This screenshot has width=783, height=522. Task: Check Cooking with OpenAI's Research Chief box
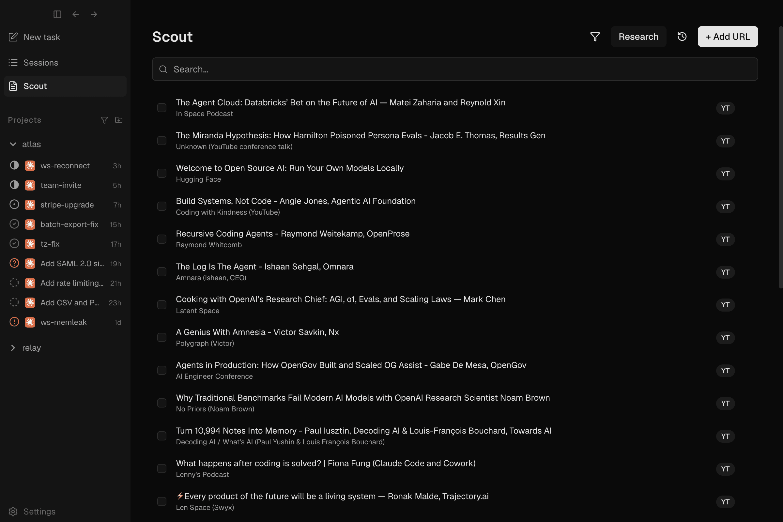point(162,305)
